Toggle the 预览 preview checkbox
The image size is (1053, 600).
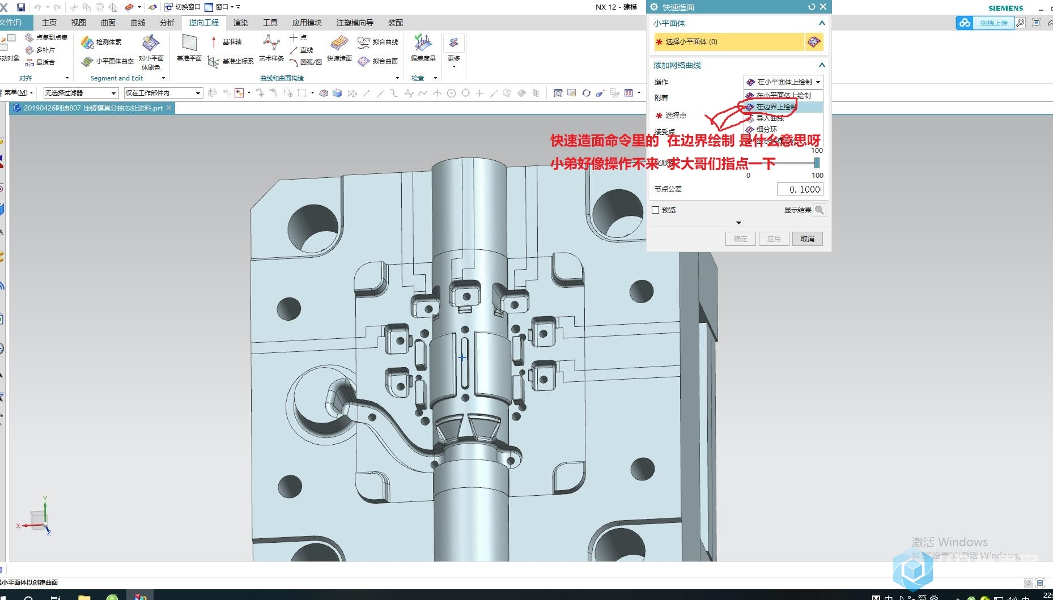(656, 210)
